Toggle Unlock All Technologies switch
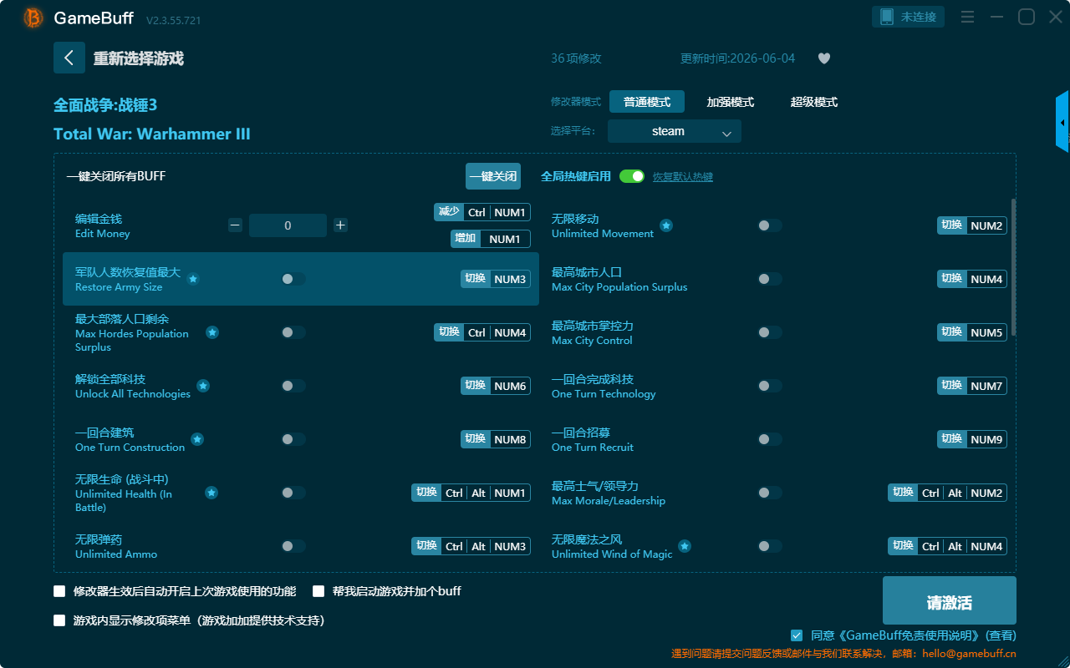 tap(293, 386)
